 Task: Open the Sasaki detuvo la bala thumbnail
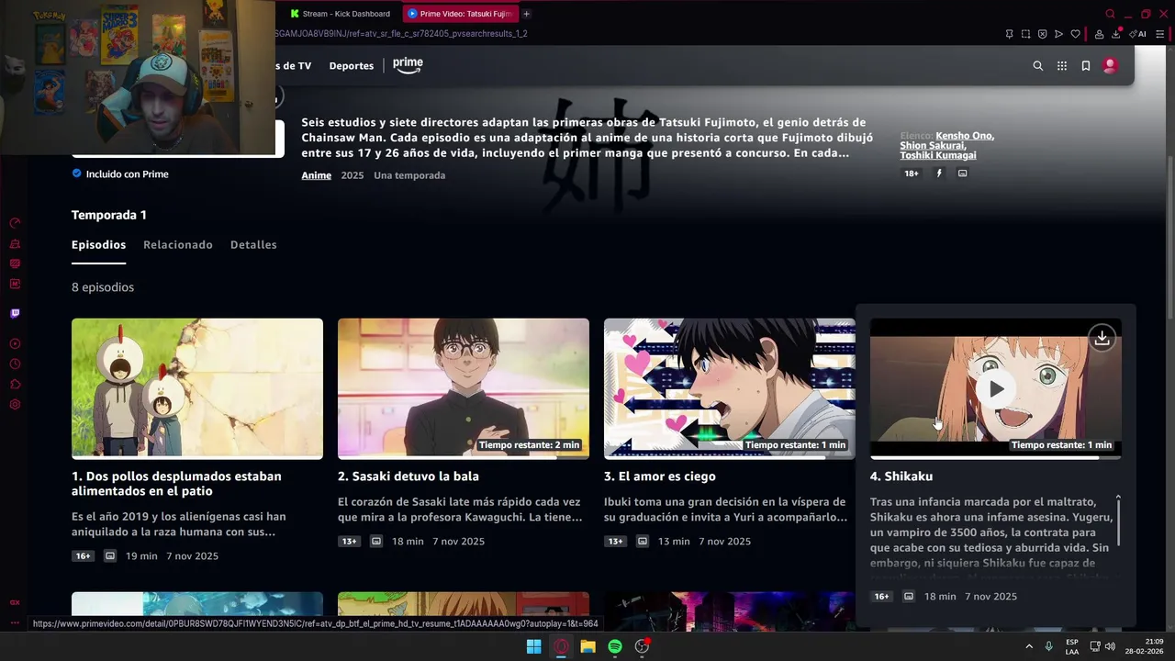464,388
